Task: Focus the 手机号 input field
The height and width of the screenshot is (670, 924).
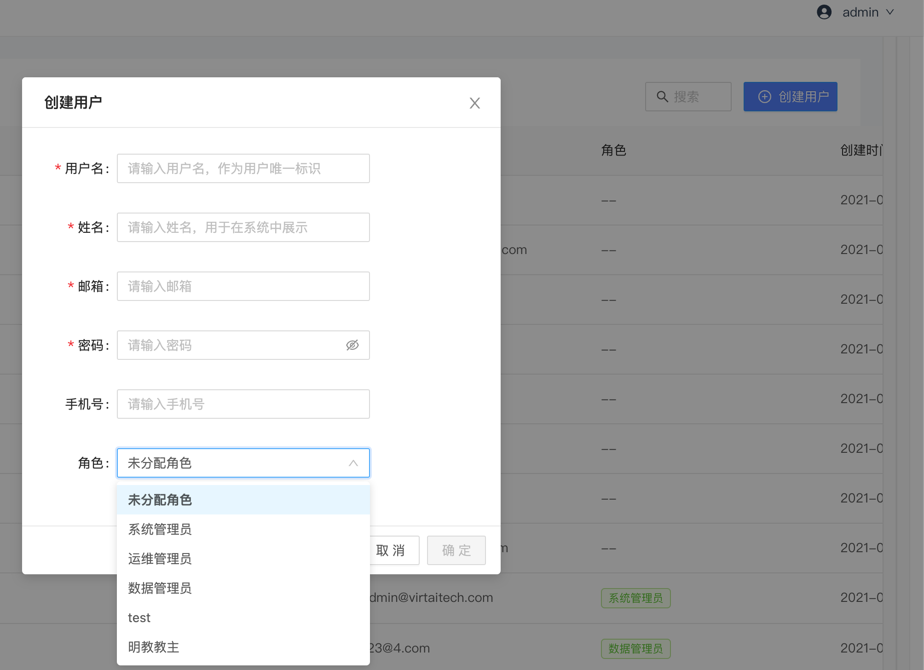Action: (243, 404)
